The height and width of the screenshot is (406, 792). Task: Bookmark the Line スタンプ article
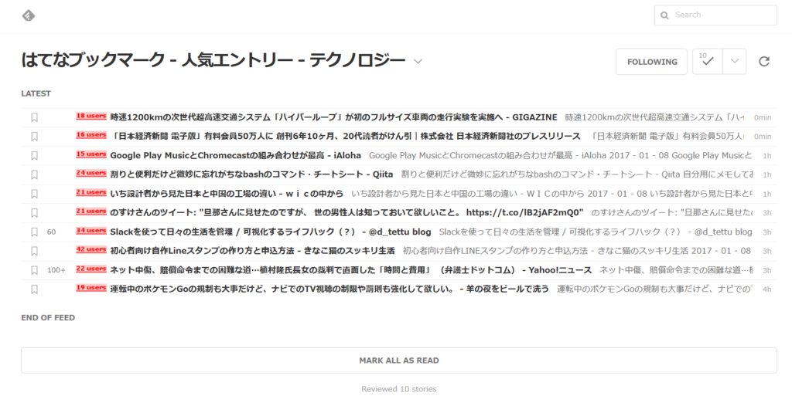34,251
